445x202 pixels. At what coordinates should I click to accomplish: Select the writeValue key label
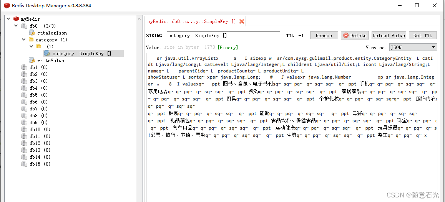(50, 60)
